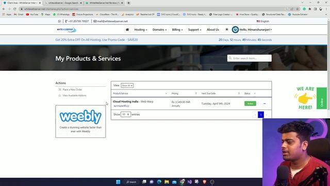The image size is (330, 186).
Task: Go to the home icon in navigation
Action: tap(127, 30)
